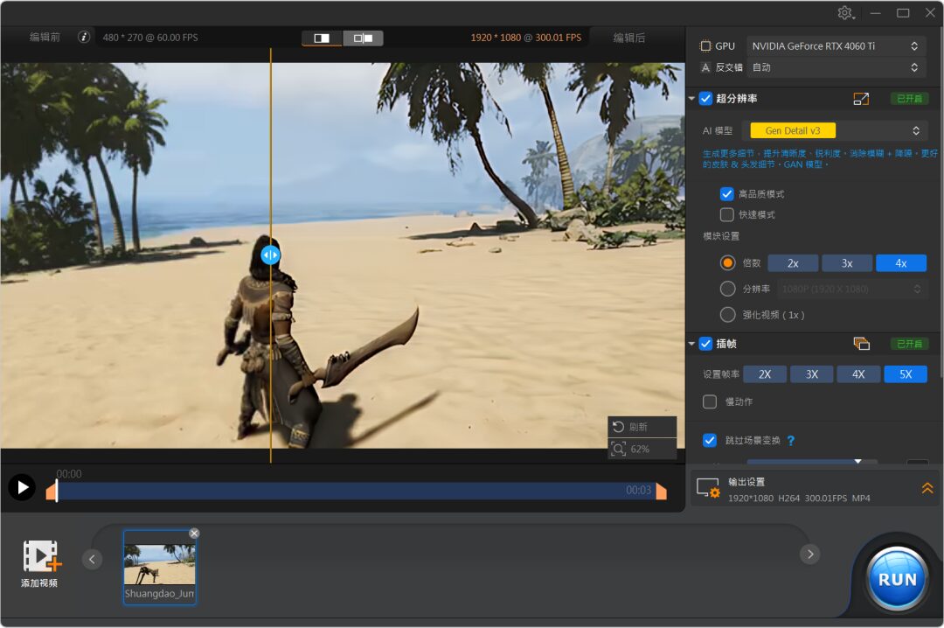The image size is (944, 628).
Task: Select the 强化视频 (1x) radio button
Action: point(728,315)
